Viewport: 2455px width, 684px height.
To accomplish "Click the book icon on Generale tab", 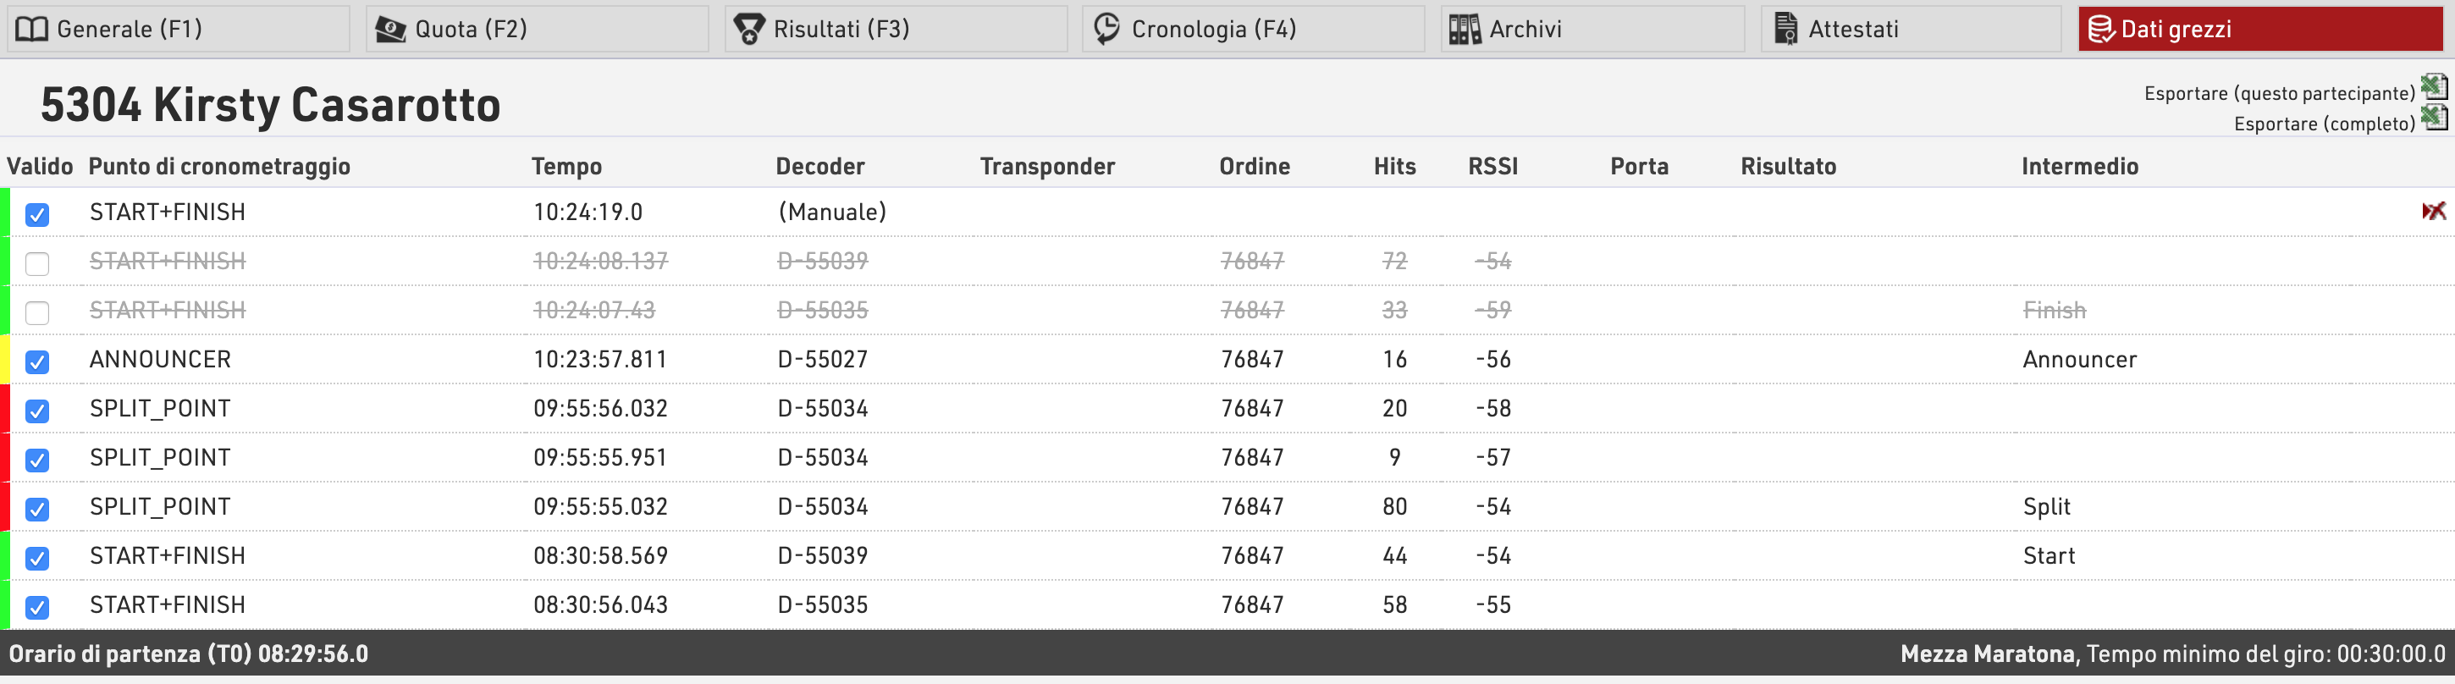I will (31, 29).
